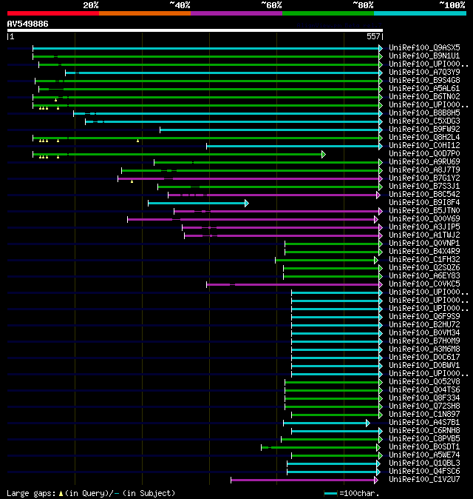The height and width of the screenshot is (499, 473).
Task: Click the orange ~40% identity legend segment
Action: tap(145, 13)
